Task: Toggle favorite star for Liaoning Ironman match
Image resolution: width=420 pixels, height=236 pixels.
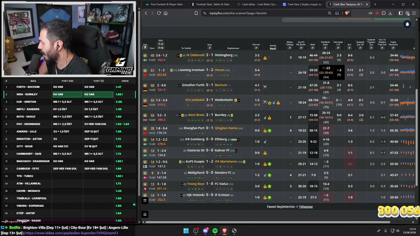Action: click(x=145, y=70)
